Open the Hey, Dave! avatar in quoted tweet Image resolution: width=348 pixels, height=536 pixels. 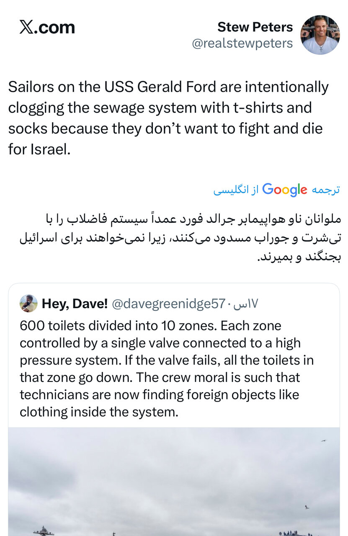[28, 304]
